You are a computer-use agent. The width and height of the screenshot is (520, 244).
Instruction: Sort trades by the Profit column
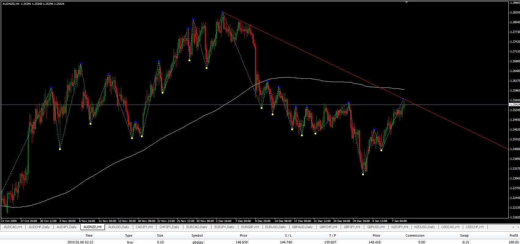click(x=514, y=235)
